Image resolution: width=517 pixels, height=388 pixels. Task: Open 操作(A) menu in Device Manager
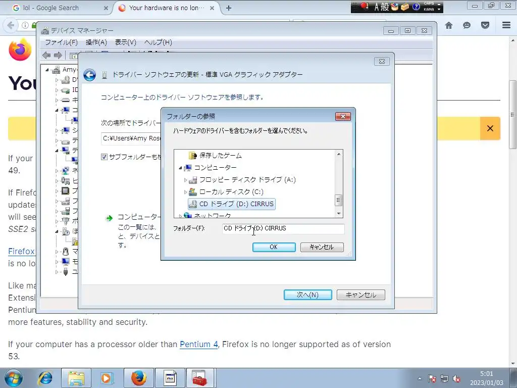[x=96, y=42]
